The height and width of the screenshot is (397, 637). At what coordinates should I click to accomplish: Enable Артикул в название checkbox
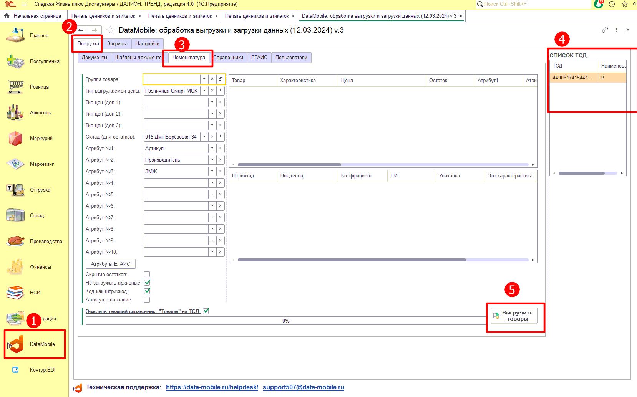click(x=147, y=299)
